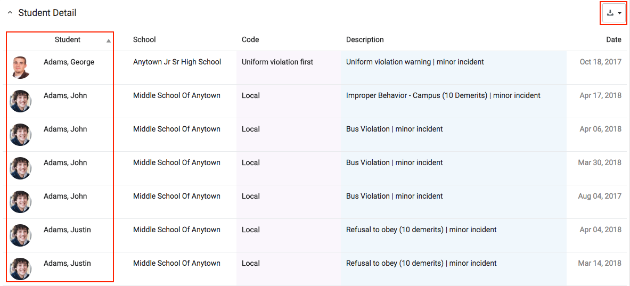Sort by the Date column header
Screen dimensions: 630x286
613,40
